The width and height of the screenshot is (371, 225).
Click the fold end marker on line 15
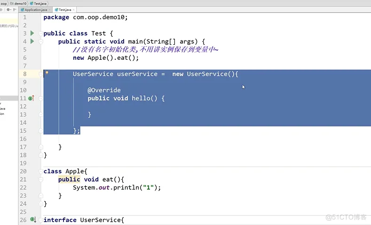pos(41,131)
